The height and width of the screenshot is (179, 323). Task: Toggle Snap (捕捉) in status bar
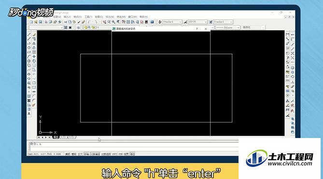(x=68, y=154)
